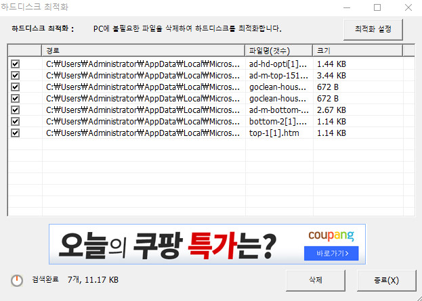Uncheck the top-1[1].htm file checkbox
The height and width of the screenshot is (301, 422).
coord(15,133)
